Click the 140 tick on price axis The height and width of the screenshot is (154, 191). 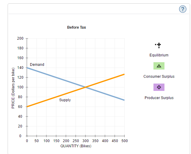(20, 68)
